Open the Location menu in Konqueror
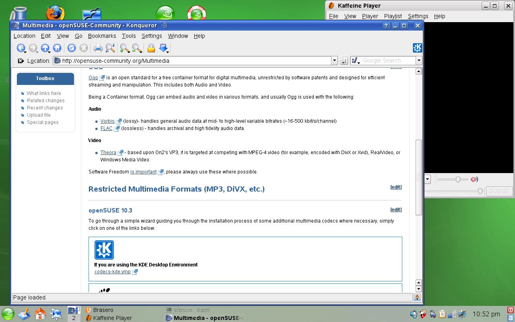The height and width of the screenshot is (322, 515). (x=25, y=36)
